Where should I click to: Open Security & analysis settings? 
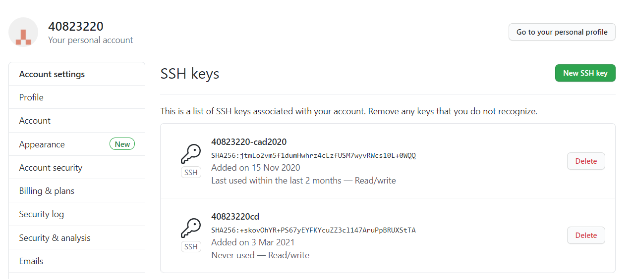(x=77, y=238)
